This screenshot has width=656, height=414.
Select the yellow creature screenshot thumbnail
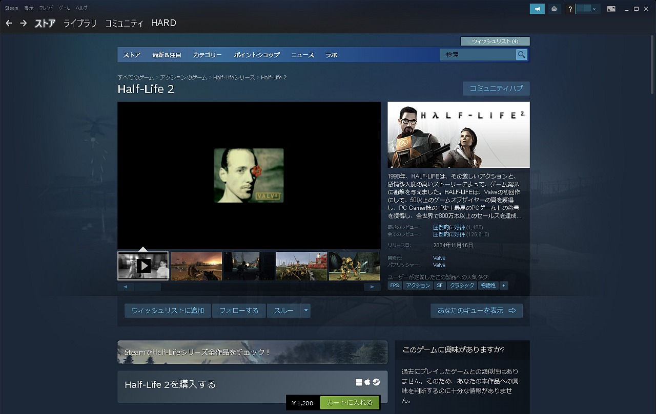click(354, 266)
